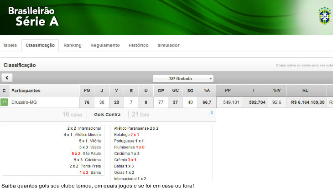333x193 pixels.
Task: Open the 38ª Rodada dropdown
Action: pos(183,78)
